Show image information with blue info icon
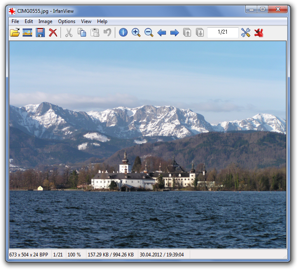The image size is (298, 270). tap(123, 33)
